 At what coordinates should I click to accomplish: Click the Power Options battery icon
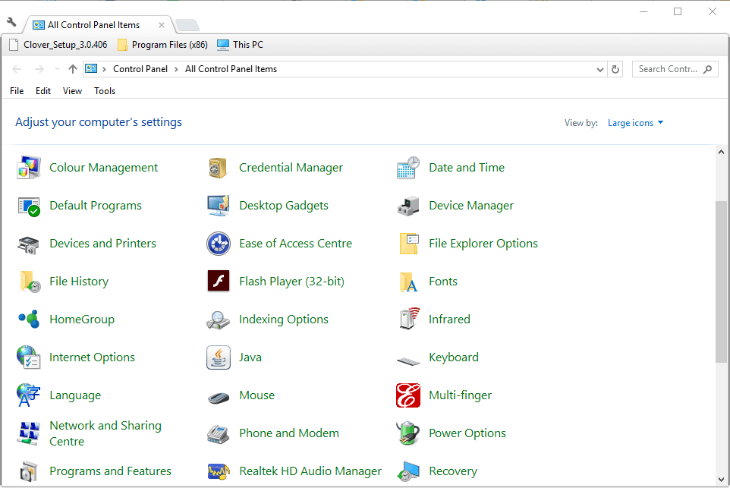click(408, 433)
